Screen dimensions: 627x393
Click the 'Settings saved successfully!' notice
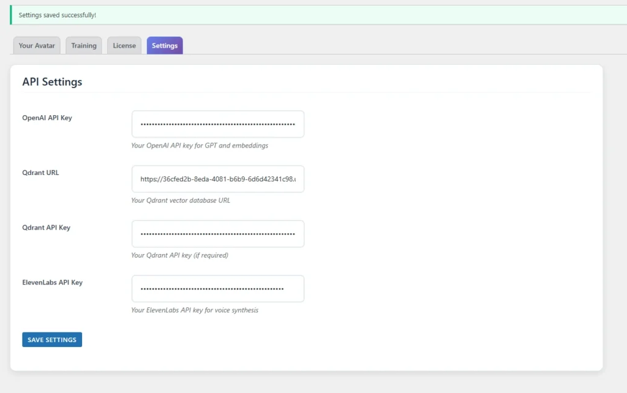(x=58, y=15)
